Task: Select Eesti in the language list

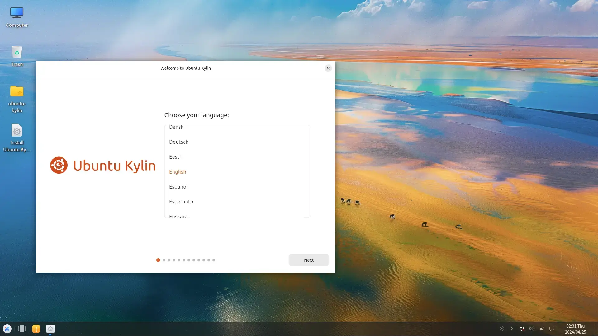Action: (x=237, y=157)
